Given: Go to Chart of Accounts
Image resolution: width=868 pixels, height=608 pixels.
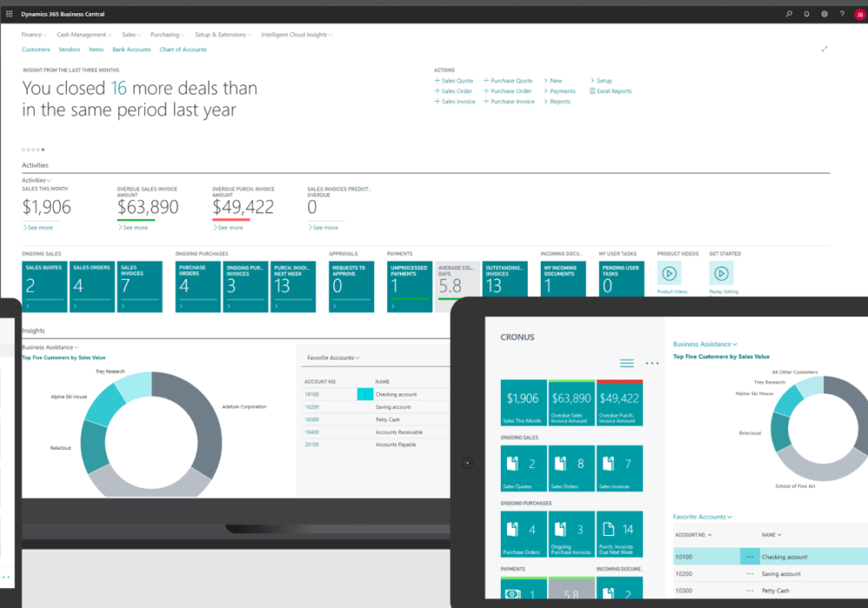Looking at the screenshot, I should [182, 50].
